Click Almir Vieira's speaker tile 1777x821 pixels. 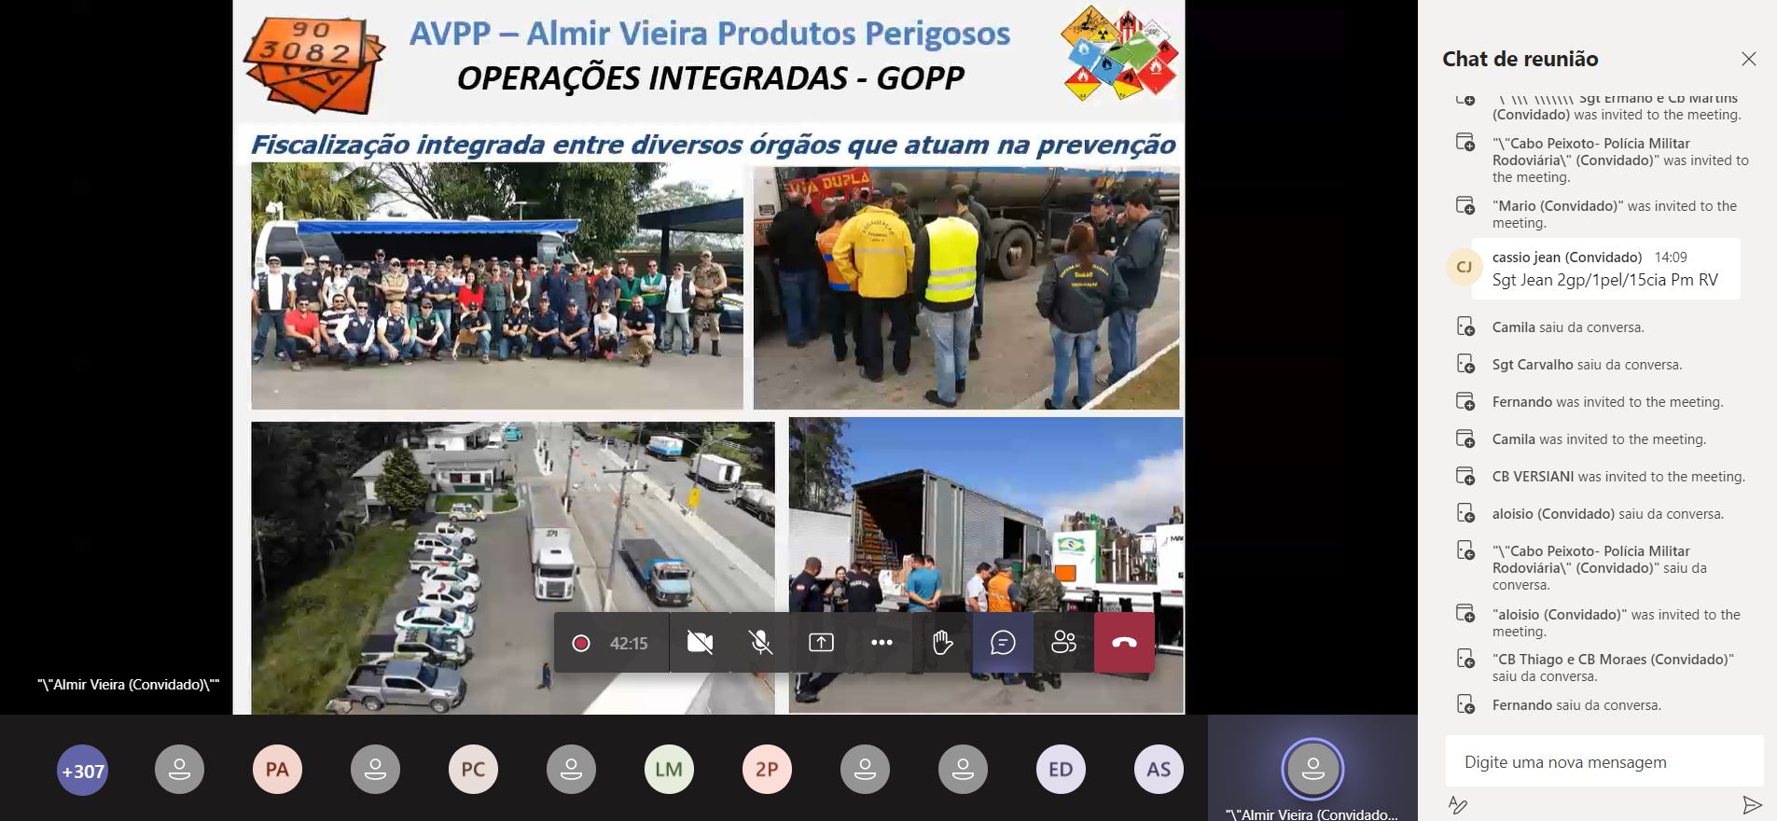tap(1312, 770)
